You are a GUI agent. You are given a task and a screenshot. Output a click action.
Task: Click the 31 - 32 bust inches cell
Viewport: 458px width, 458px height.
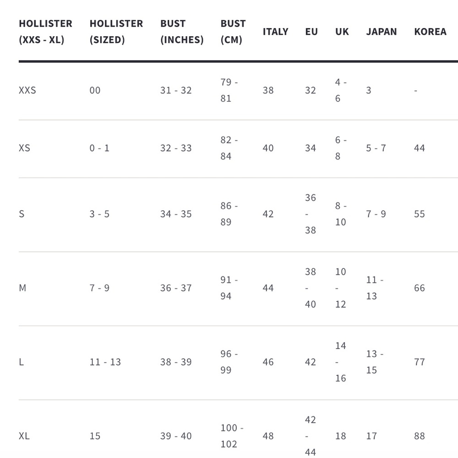click(176, 90)
